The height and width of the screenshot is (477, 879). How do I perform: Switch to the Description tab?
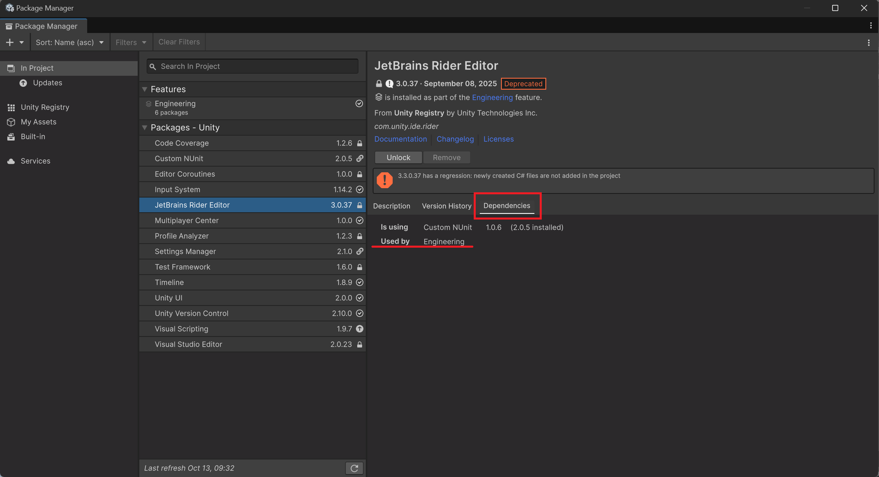(x=391, y=206)
